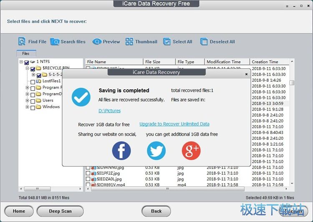Check the Users folder checkbox
313x222 pixels.
click(x=33, y=101)
